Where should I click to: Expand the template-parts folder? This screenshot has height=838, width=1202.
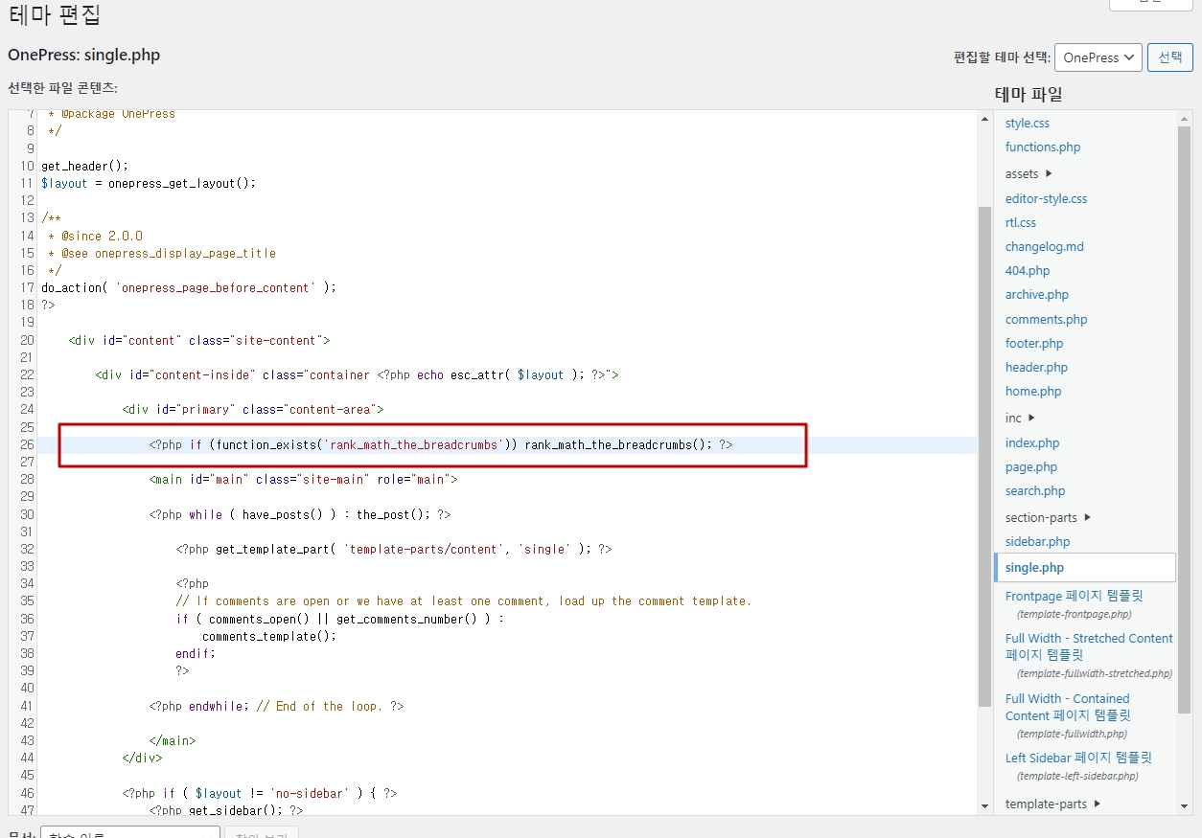[1052, 804]
